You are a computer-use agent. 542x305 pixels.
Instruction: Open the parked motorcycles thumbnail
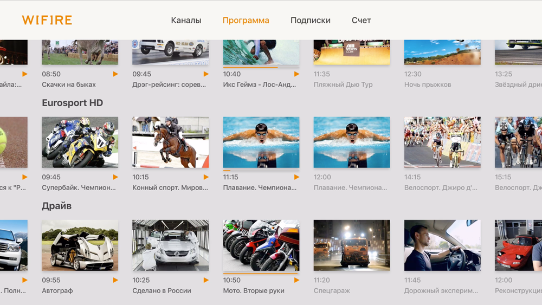(x=261, y=245)
